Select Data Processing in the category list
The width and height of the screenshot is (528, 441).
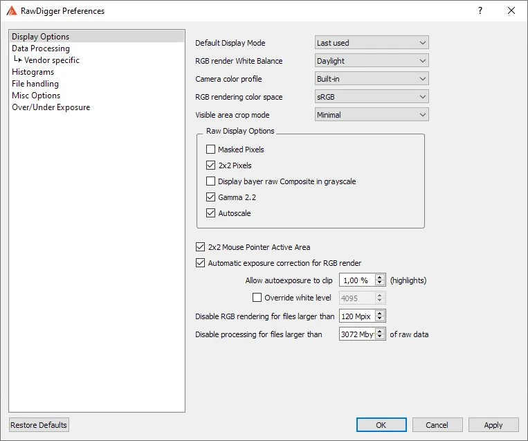(x=41, y=48)
